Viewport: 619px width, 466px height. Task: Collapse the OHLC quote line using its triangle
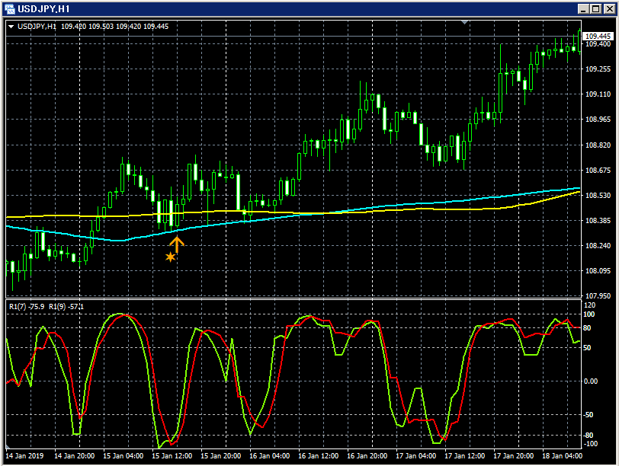11,25
